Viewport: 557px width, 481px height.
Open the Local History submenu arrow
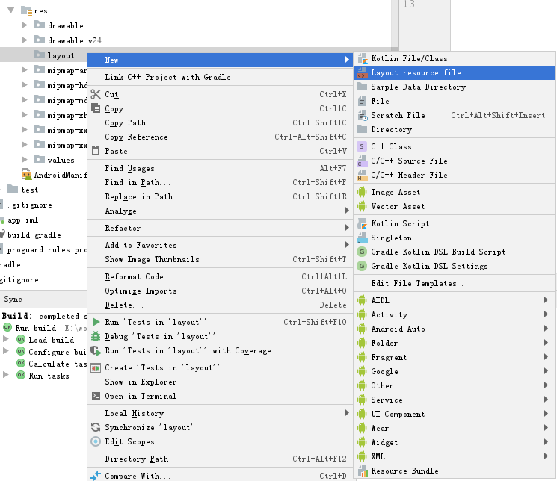pyautogui.click(x=347, y=413)
